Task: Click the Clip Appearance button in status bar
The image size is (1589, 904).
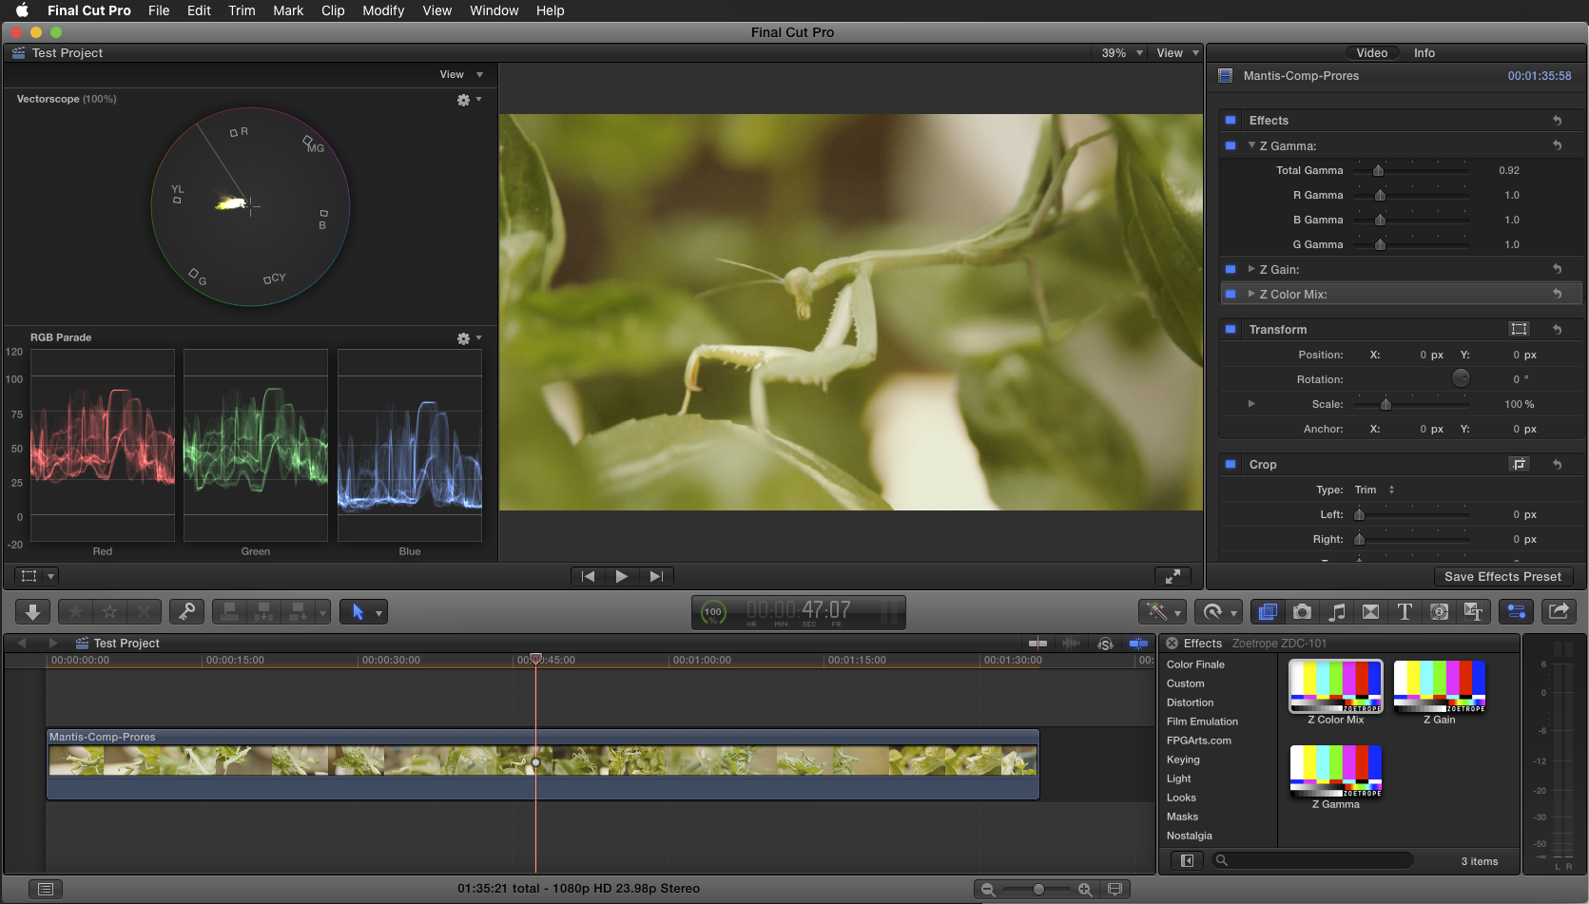Action: [1114, 889]
